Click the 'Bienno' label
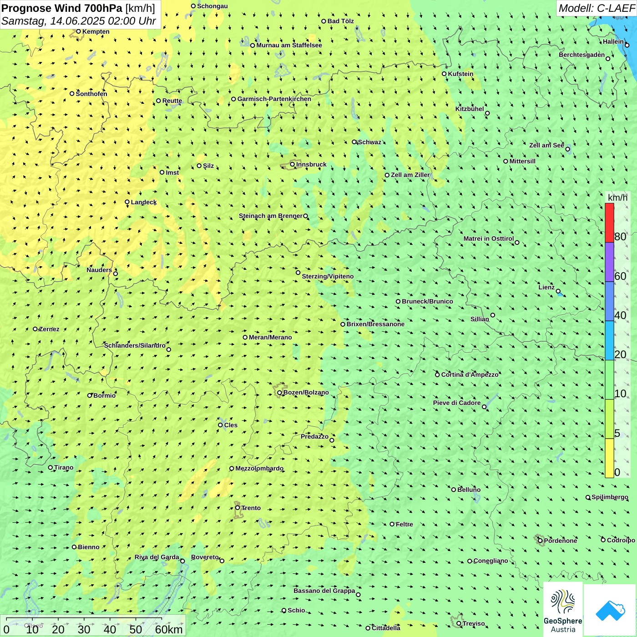The image size is (637, 637). (x=89, y=547)
